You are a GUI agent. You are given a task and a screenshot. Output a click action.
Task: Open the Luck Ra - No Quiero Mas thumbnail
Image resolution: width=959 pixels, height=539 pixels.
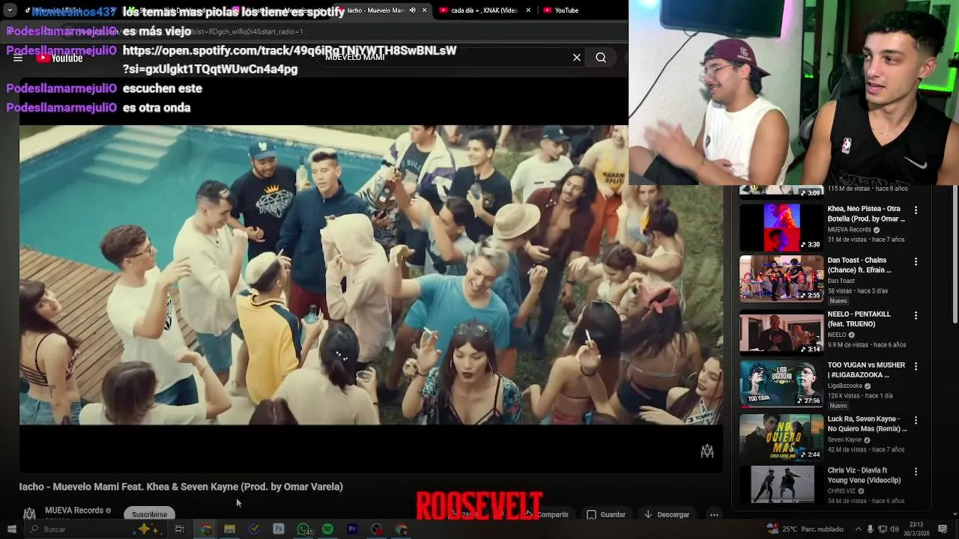point(781,437)
